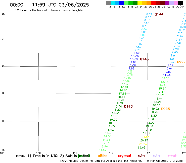Image resolution: width=186 pixels, height=163 pixels.
Task: Click the swot satellite legend label
Action: point(172,156)
